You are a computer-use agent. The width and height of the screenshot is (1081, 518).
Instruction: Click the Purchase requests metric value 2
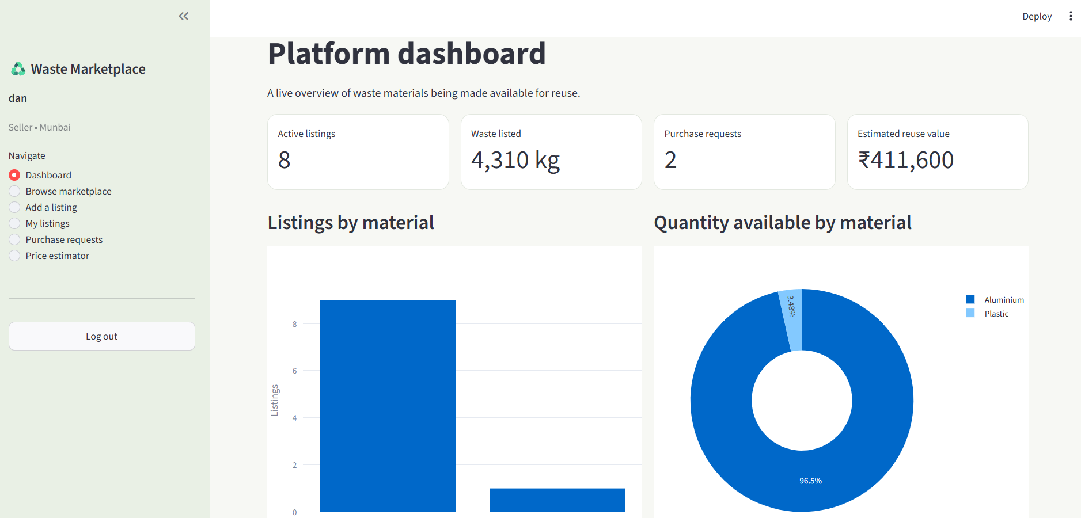(670, 160)
